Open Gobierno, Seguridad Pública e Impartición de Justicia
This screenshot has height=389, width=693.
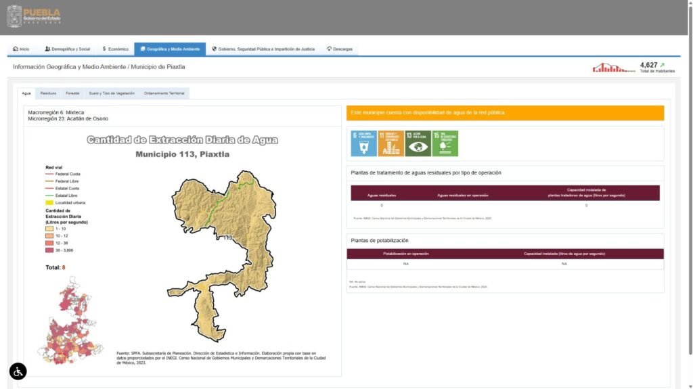coord(263,49)
